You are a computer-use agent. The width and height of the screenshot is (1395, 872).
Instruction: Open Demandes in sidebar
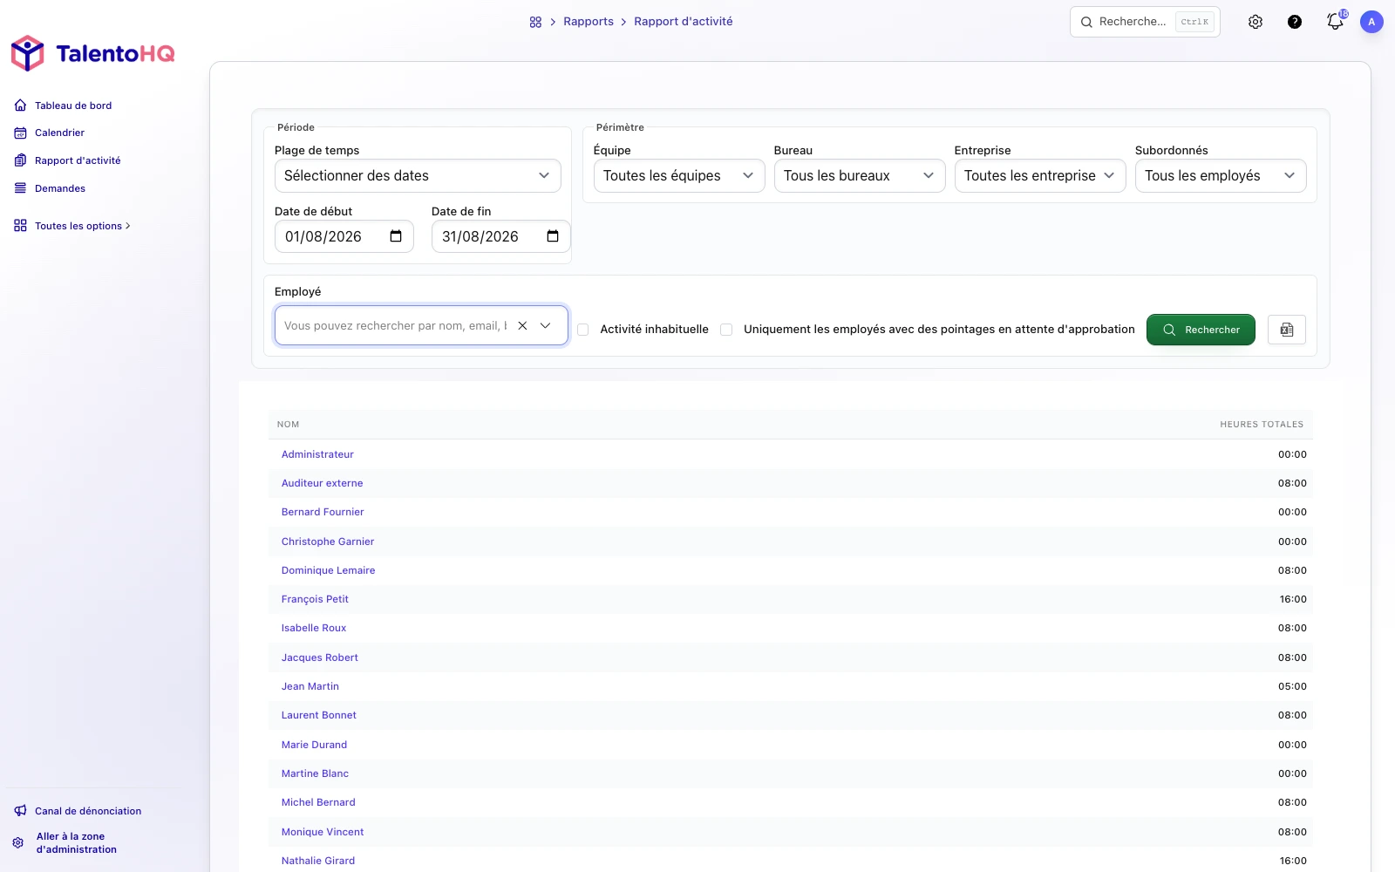50,188
